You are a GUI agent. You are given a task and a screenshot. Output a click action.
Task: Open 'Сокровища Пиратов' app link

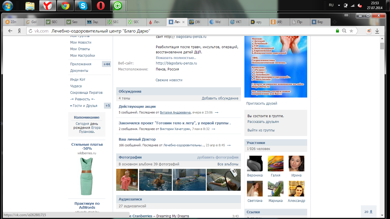86,93
